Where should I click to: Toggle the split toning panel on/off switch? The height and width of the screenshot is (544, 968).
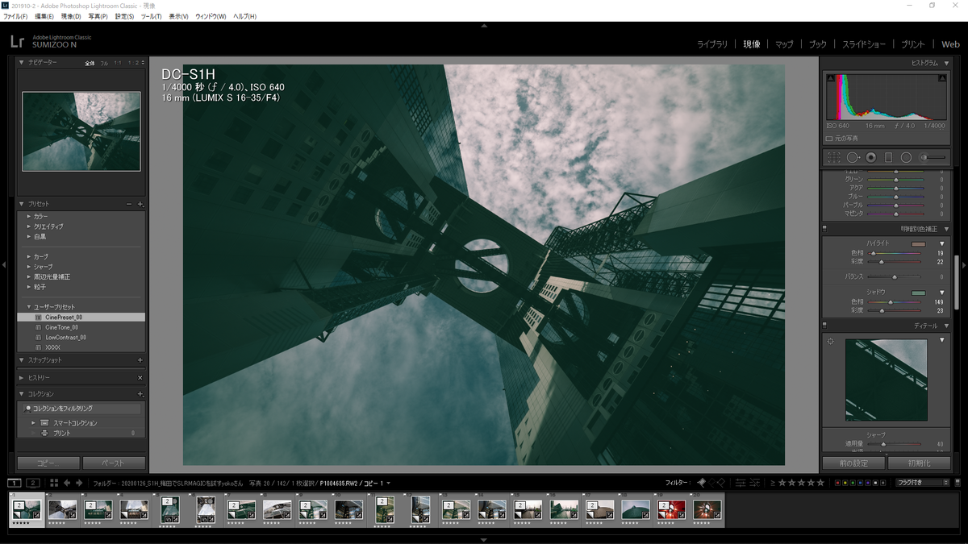click(824, 229)
